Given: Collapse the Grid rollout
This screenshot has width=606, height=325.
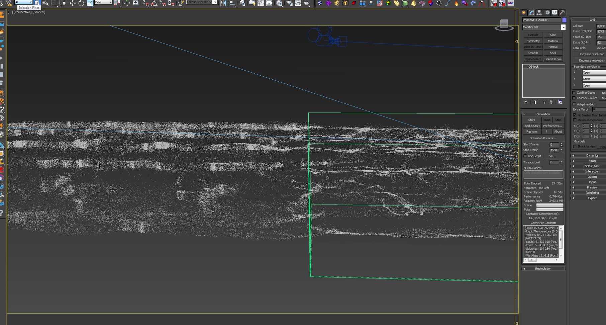Looking at the screenshot, I should pyautogui.click(x=589, y=20).
